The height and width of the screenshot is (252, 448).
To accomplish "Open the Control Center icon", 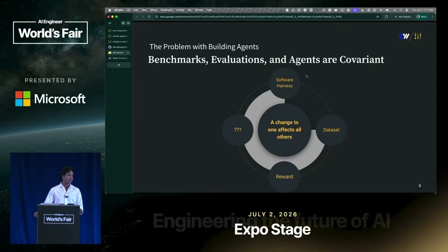I will coord(407,10).
